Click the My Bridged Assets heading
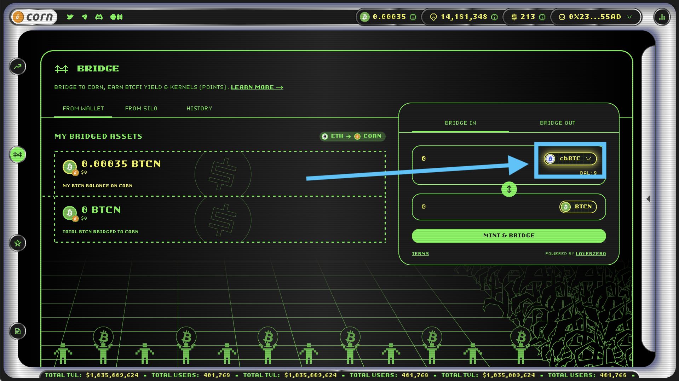 pos(98,136)
